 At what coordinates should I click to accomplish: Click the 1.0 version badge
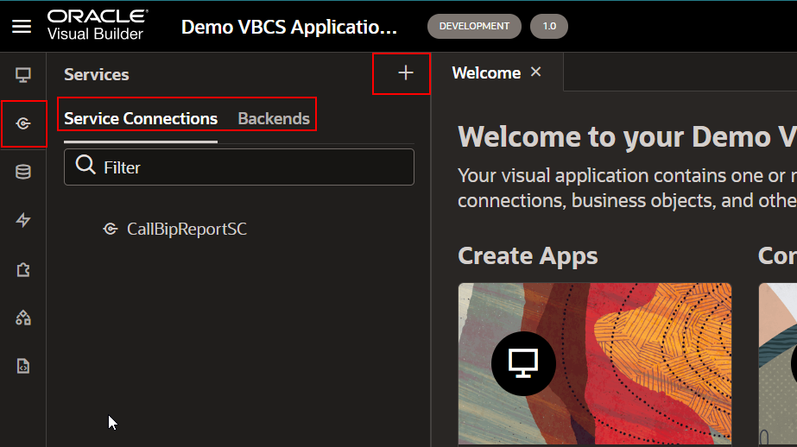click(x=549, y=27)
